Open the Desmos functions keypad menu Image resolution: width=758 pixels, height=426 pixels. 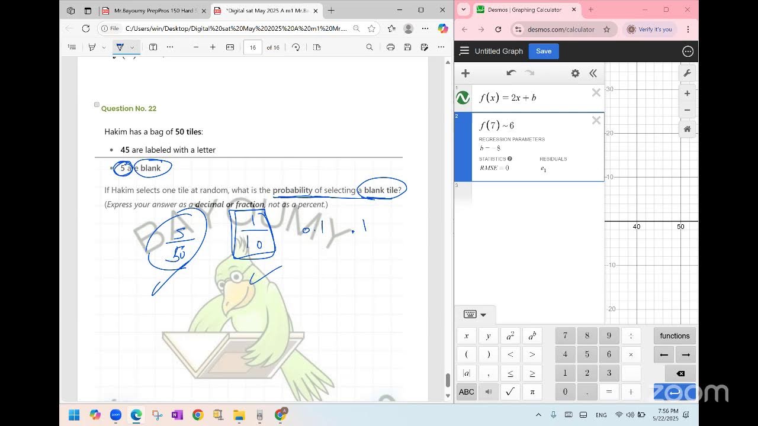pyautogui.click(x=675, y=336)
